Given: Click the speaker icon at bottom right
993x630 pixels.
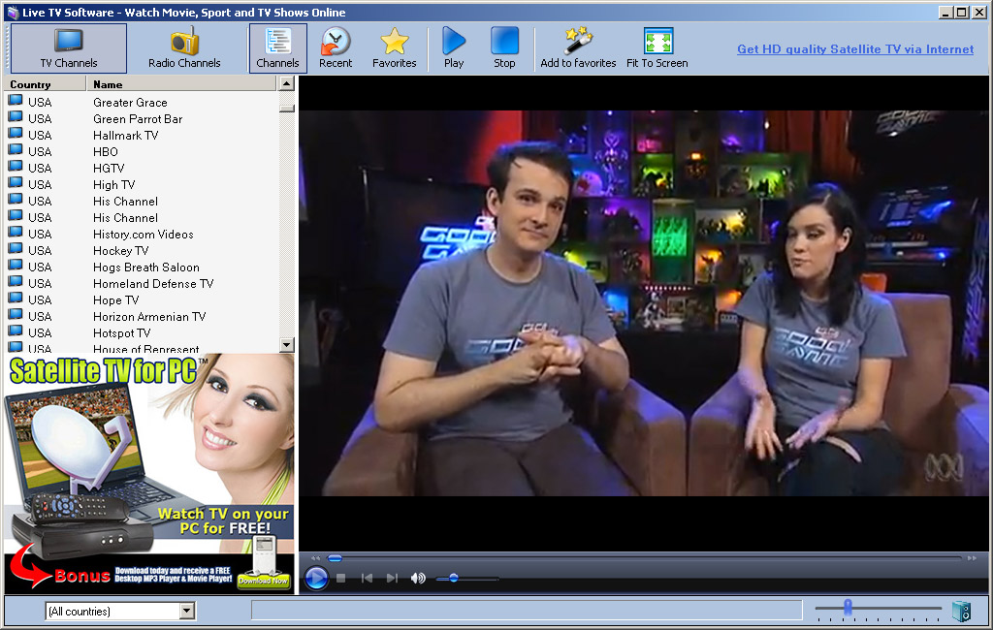Looking at the screenshot, I should click(961, 611).
